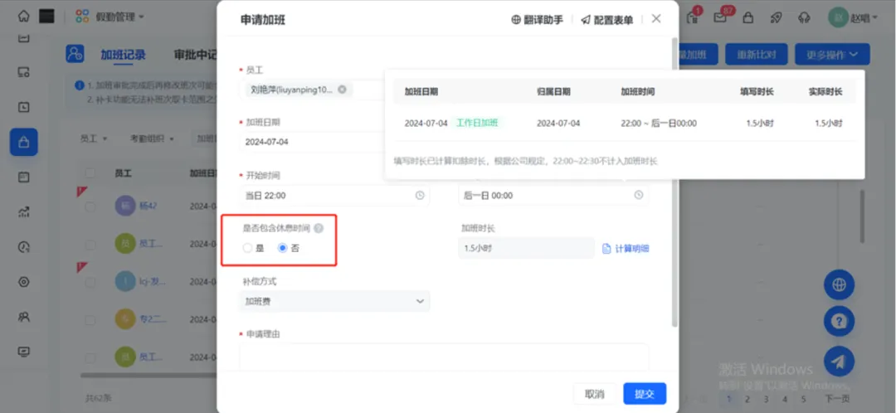Switch to the 审批中记录 tab

point(196,55)
